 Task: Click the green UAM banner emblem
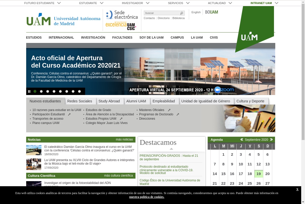(255, 29)
